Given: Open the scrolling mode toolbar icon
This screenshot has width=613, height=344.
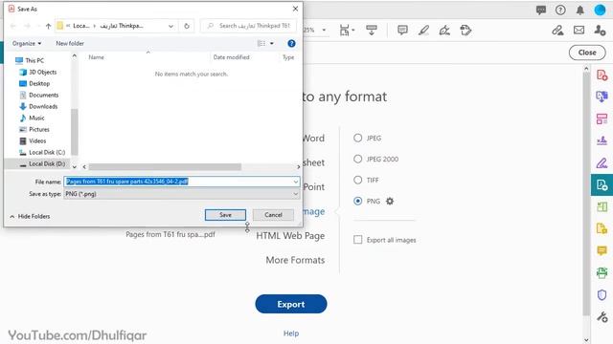Looking at the screenshot, I should (372, 30).
